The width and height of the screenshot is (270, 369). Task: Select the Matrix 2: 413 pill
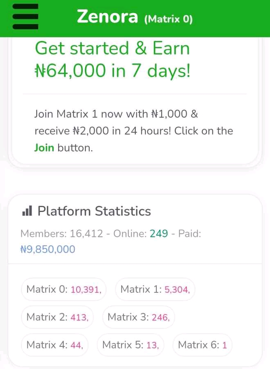(x=57, y=317)
